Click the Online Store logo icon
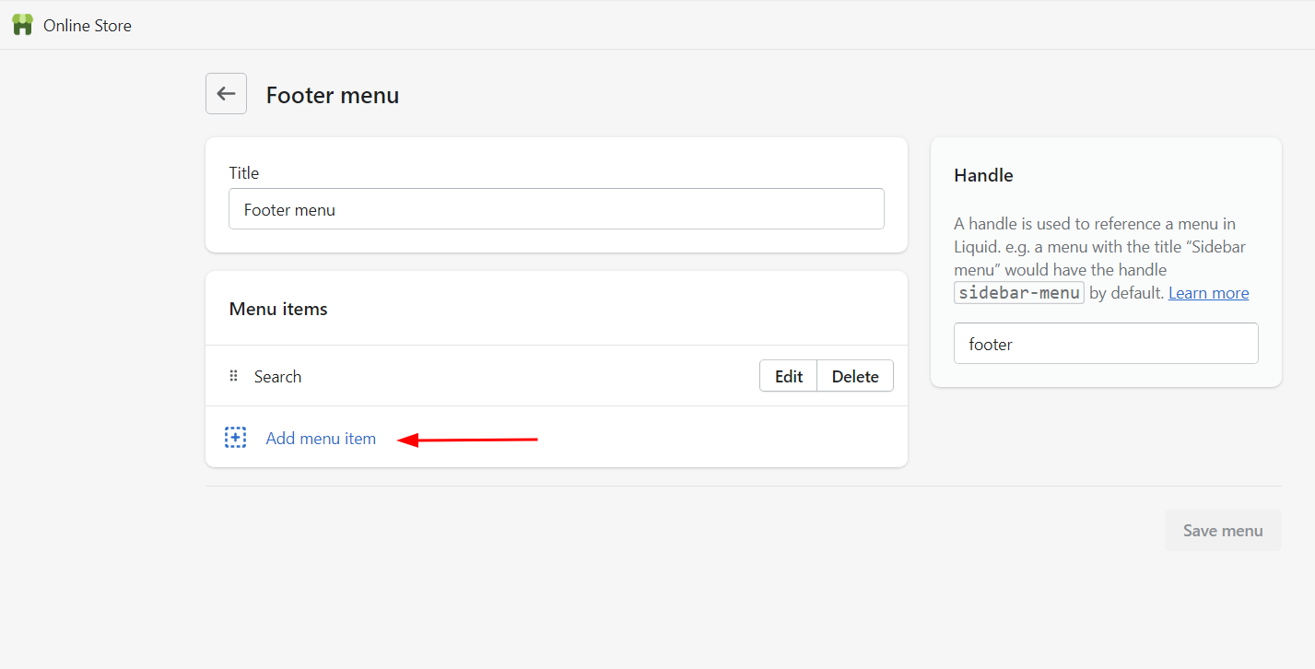 pyautogui.click(x=22, y=25)
